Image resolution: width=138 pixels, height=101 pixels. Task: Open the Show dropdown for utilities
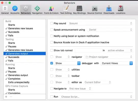(62, 70)
